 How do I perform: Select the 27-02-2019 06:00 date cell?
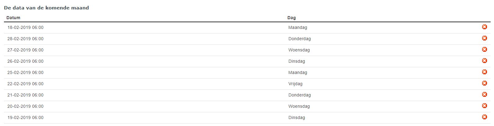[25, 50]
